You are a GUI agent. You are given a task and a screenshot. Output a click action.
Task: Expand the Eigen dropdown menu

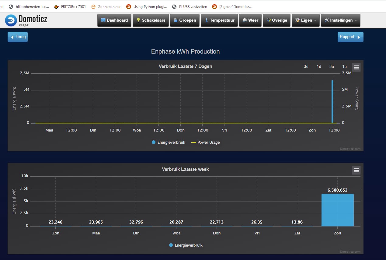305,20
